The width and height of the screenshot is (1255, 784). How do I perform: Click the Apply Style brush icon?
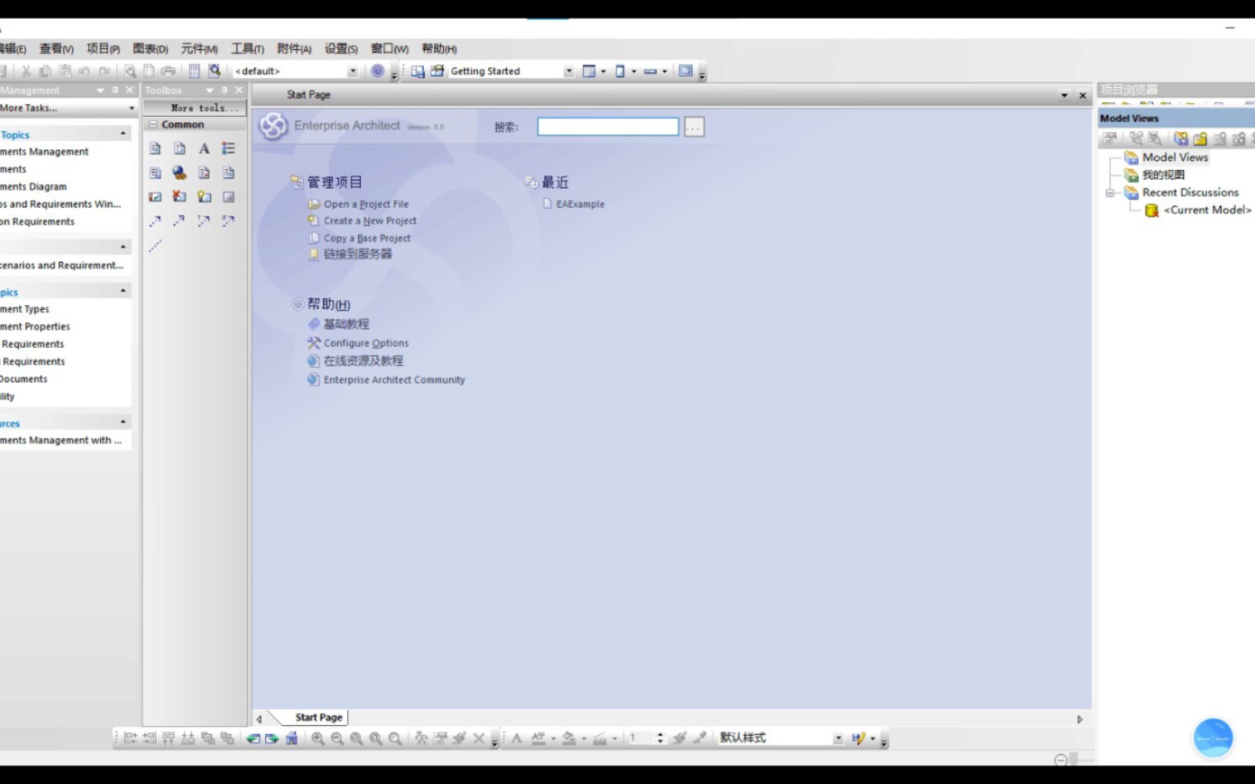coord(680,738)
